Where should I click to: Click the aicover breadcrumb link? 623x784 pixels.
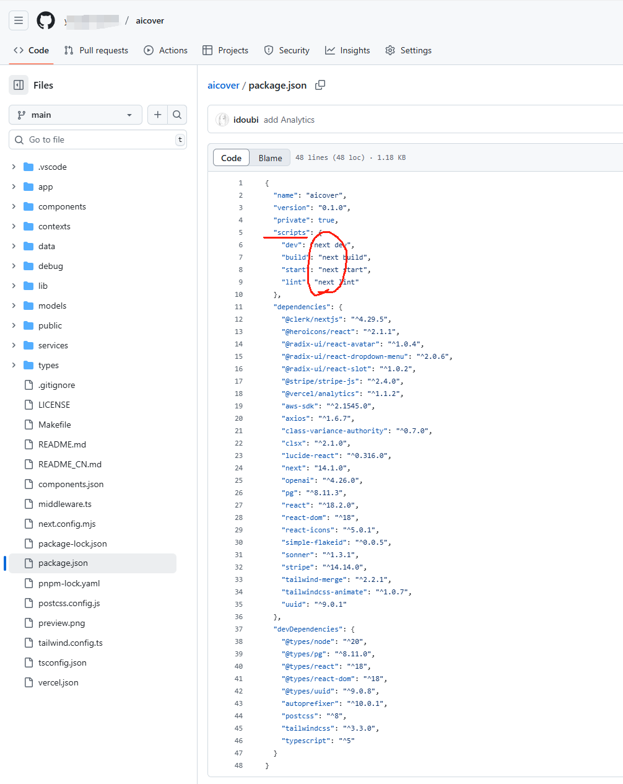(x=223, y=85)
